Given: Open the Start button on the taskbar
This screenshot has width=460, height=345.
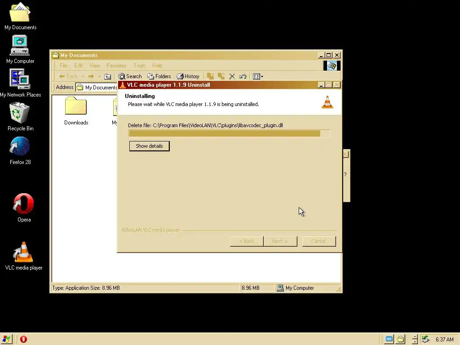Looking at the screenshot, I should [x=6, y=340].
